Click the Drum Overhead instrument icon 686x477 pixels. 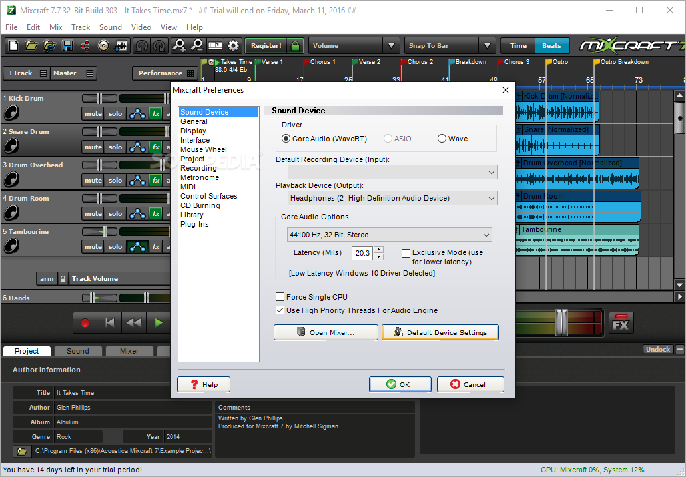pyautogui.click(x=11, y=179)
